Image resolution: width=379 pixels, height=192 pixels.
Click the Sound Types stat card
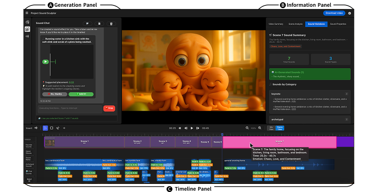click(331, 59)
